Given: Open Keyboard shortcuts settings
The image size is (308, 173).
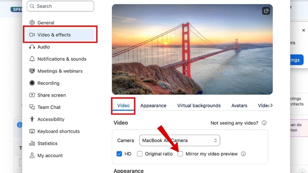Looking at the screenshot, I should click(58, 131).
